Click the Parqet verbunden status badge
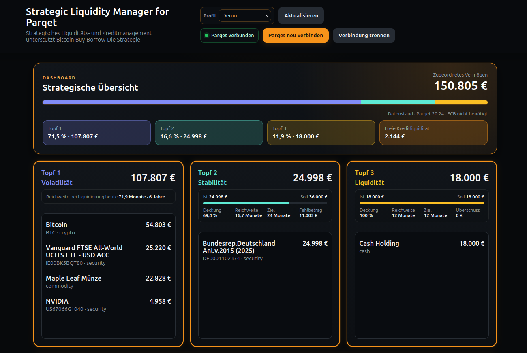This screenshot has width=527, height=353. (229, 35)
